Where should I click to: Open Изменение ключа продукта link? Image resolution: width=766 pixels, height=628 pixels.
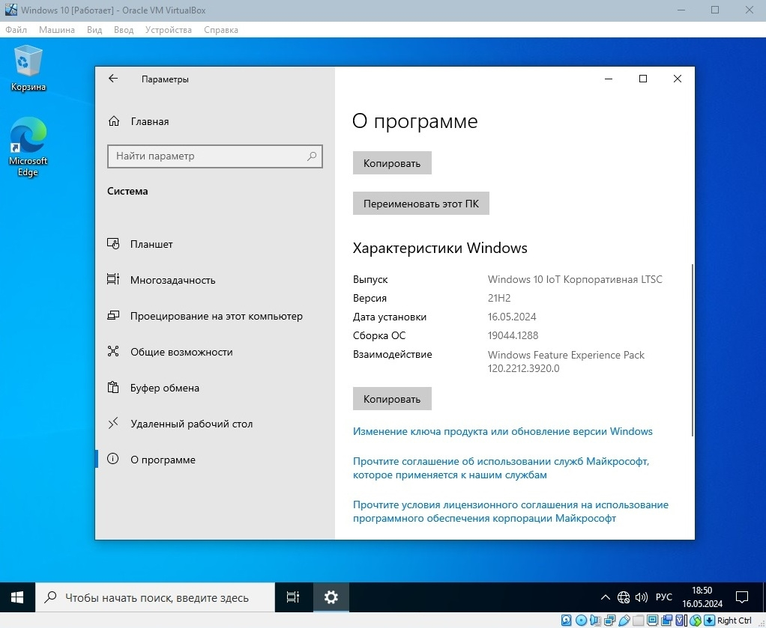(x=503, y=431)
